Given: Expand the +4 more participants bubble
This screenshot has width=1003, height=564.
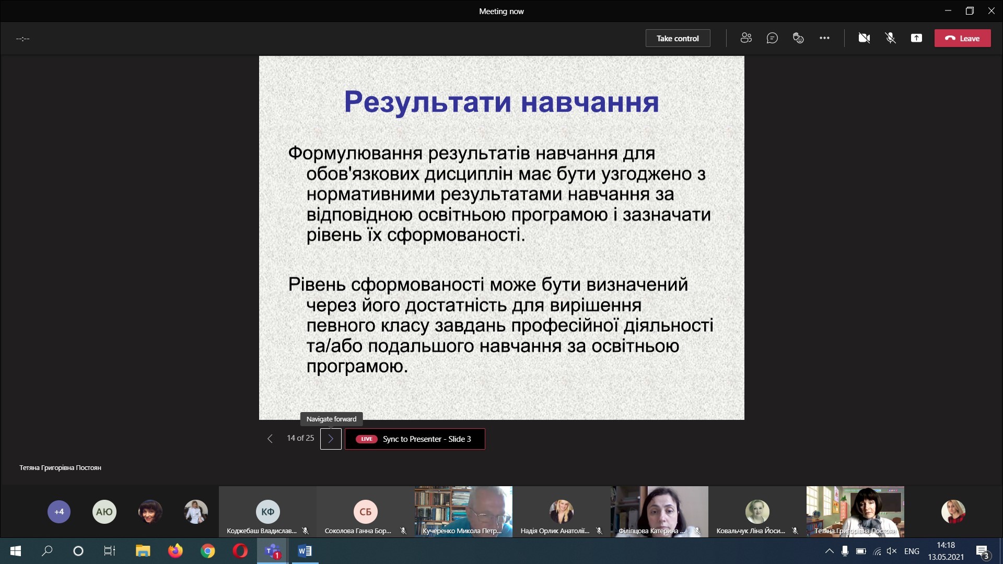Looking at the screenshot, I should pyautogui.click(x=59, y=512).
